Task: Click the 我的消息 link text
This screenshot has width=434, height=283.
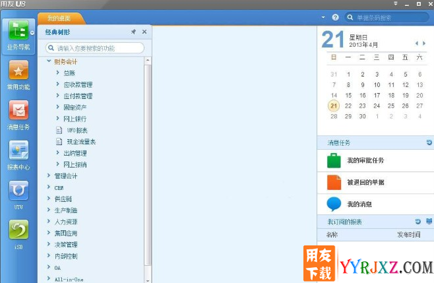Action: click(359, 204)
